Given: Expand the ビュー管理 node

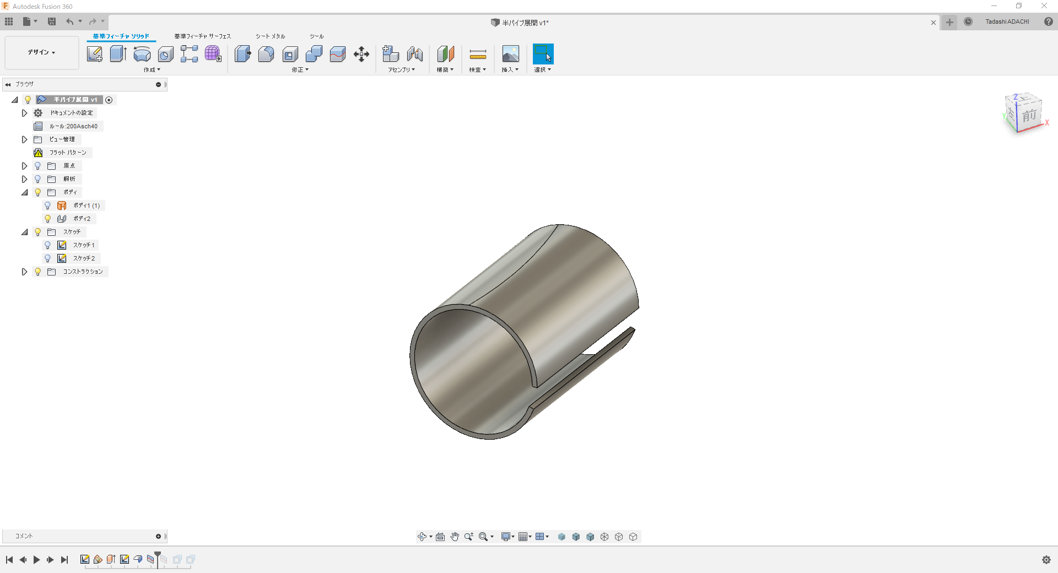Looking at the screenshot, I should click(24, 139).
